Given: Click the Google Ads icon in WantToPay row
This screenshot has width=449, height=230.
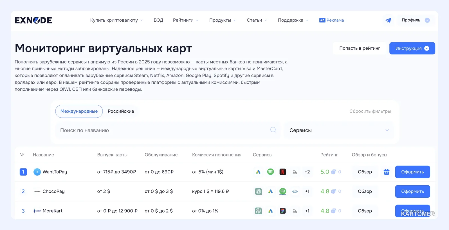Looking at the screenshot, I should click(x=258, y=172).
